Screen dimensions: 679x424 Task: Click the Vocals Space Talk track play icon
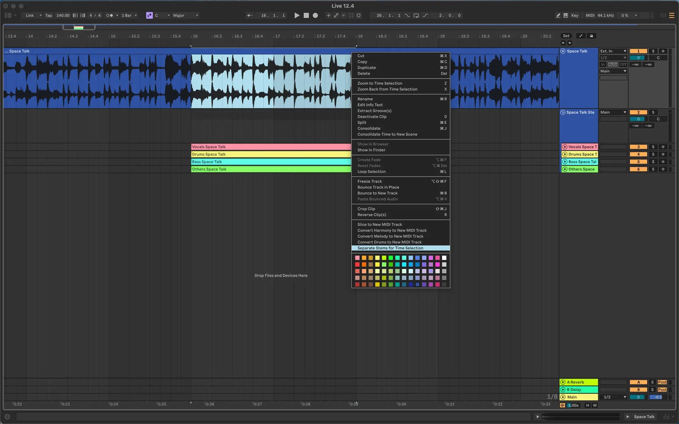[565, 147]
